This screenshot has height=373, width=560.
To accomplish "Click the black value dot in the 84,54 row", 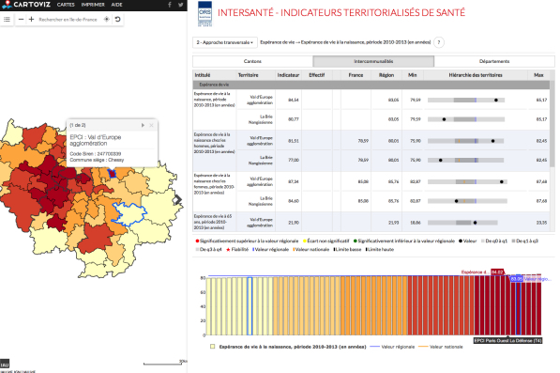I will (496, 101).
